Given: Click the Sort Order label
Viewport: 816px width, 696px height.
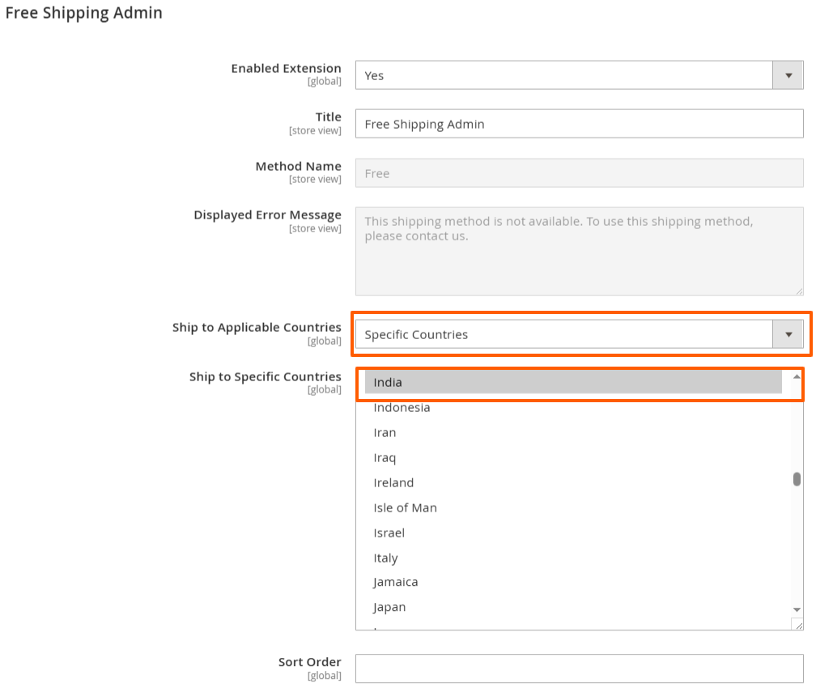Looking at the screenshot, I should point(309,662).
